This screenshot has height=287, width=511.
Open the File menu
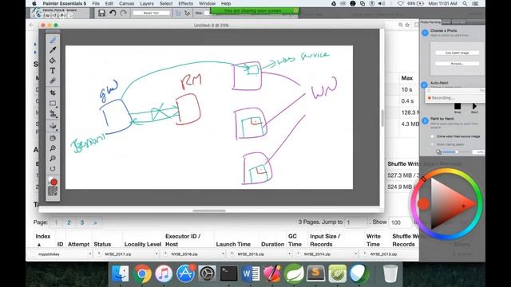coord(96,3)
